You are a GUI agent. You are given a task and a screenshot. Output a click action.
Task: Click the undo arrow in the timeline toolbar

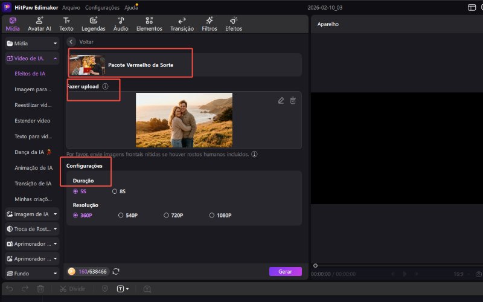(x=10, y=289)
